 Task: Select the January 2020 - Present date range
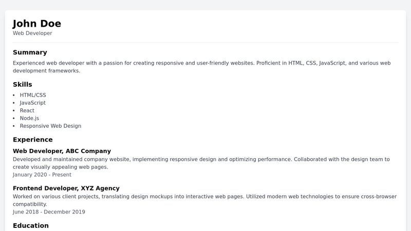(42, 175)
